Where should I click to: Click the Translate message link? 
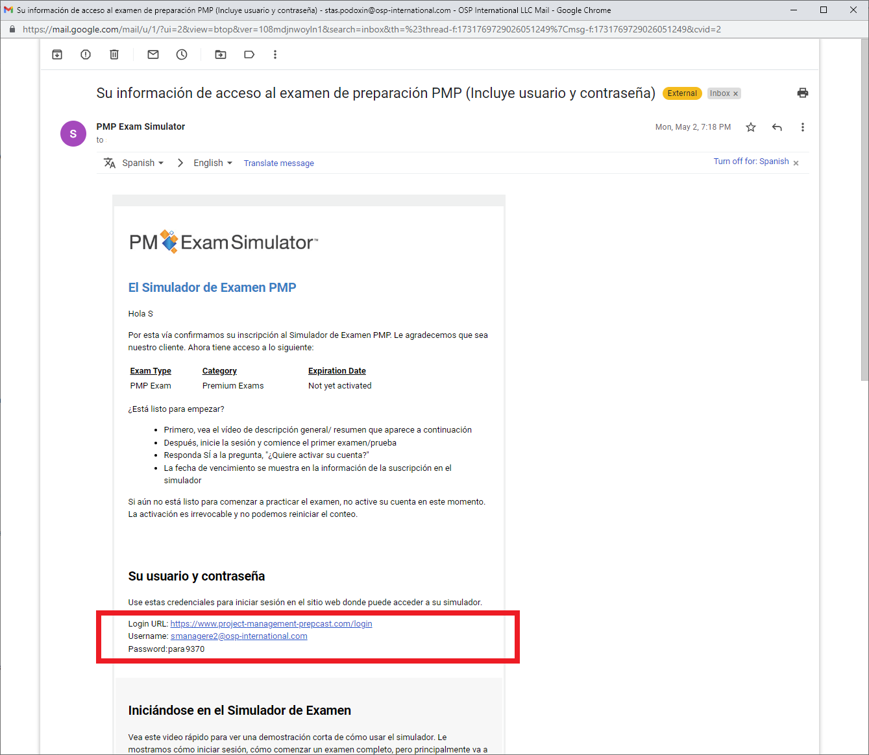coord(279,163)
